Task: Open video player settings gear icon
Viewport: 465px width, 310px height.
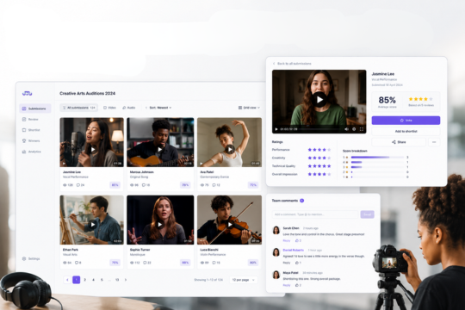Action: click(354, 129)
